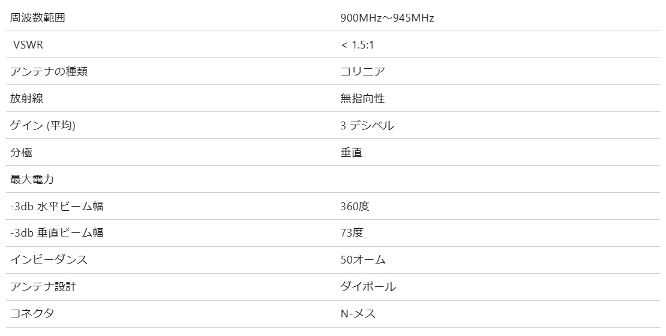Select the コリニア value text
The width and height of the screenshot is (666, 336).
point(363,71)
